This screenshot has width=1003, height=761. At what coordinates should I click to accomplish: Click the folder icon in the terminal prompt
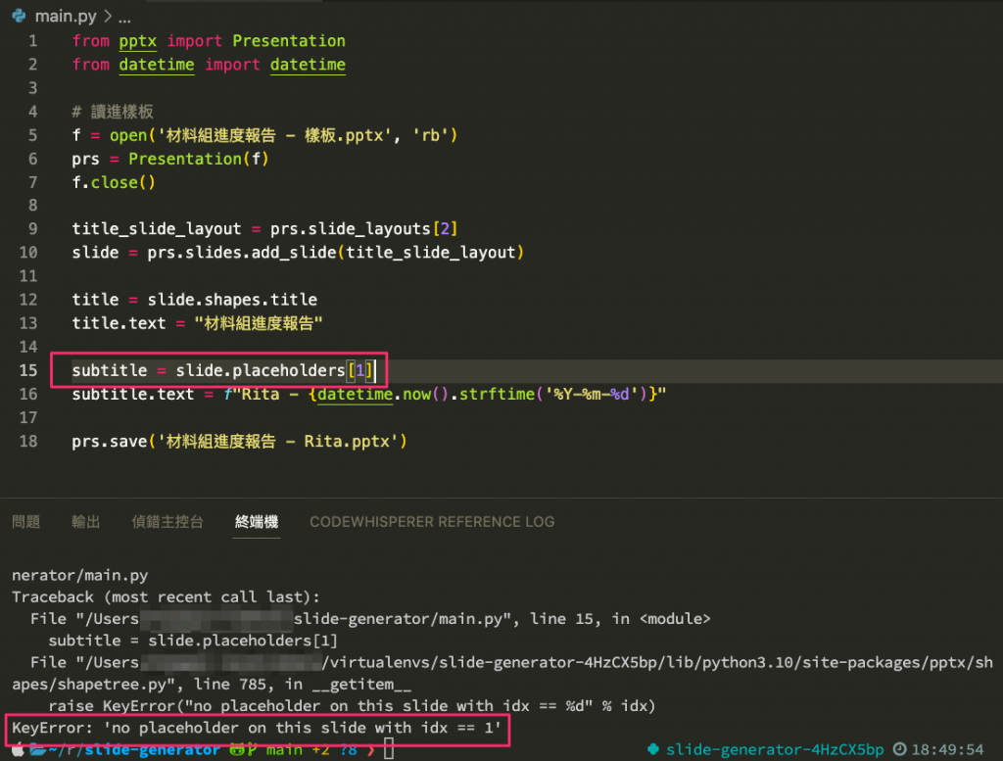pos(38,749)
